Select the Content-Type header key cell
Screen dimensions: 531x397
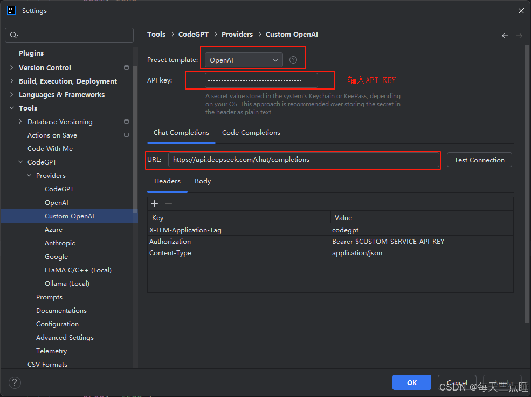(x=239, y=252)
